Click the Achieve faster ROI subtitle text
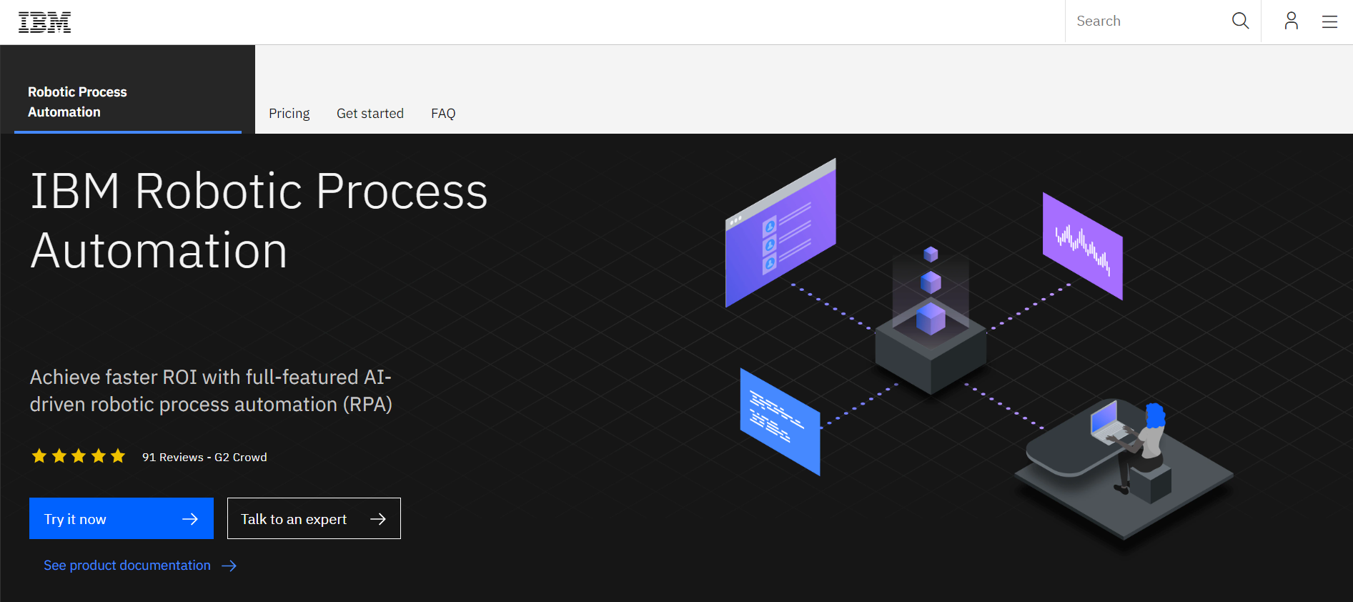Screen dimensions: 1353x602 coord(211,390)
